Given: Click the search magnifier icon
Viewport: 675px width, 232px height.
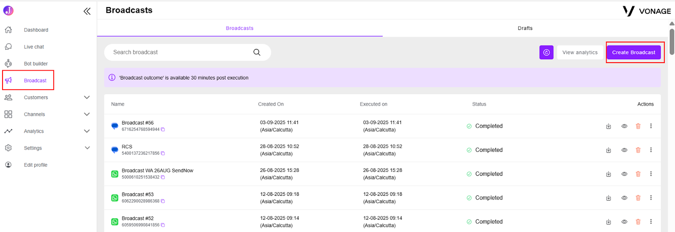Looking at the screenshot, I should click(256, 53).
